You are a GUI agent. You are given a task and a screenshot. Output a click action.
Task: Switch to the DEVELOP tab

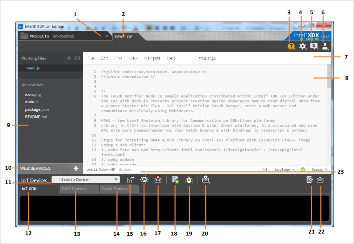click(x=124, y=37)
